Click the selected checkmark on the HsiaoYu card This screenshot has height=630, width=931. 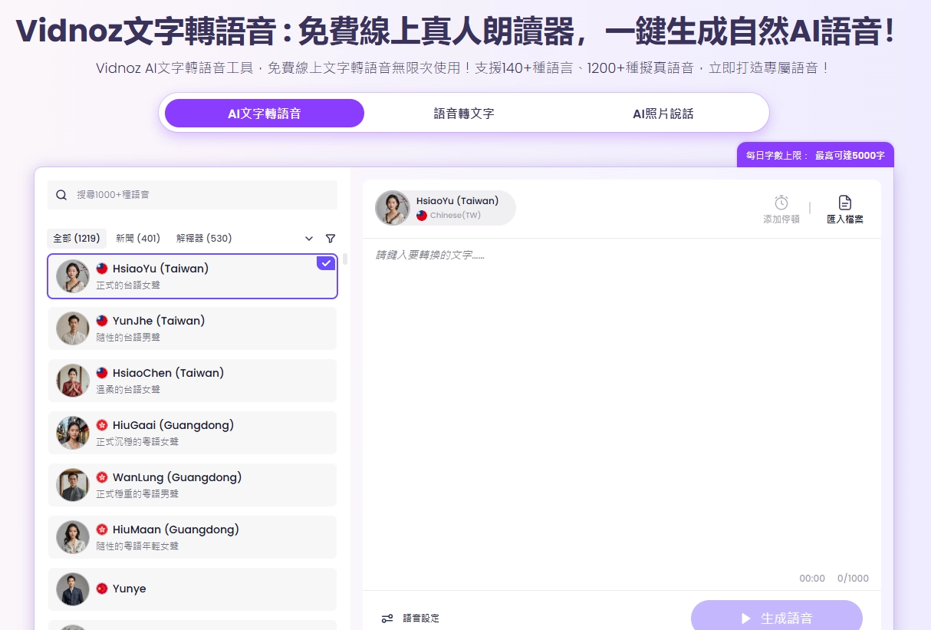pyautogui.click(x=327, y=263)
